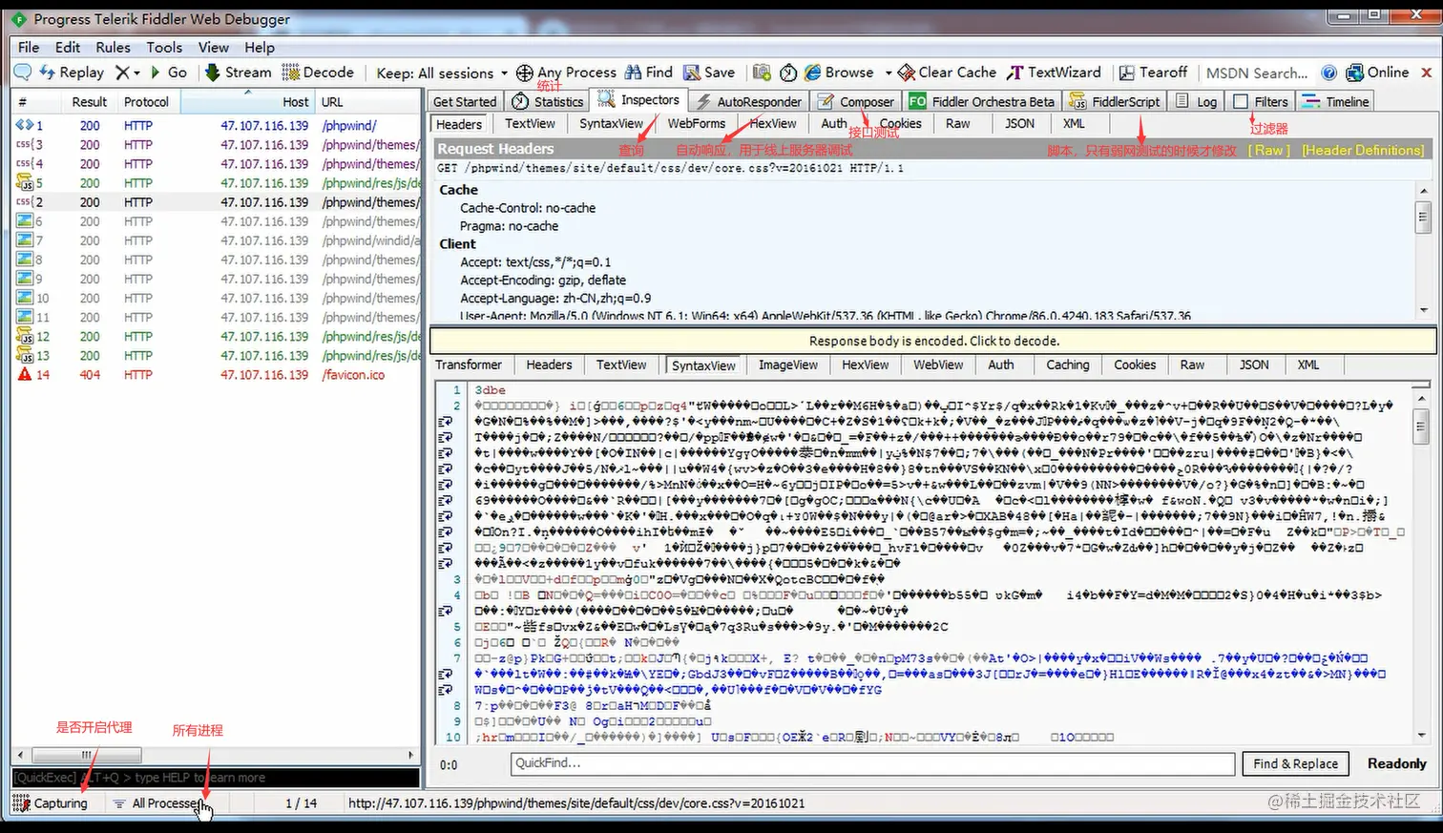Select the CSS icon of session 3
Image resolution: width=1443 pixels, height=833 pixels.
pos(25,144)
